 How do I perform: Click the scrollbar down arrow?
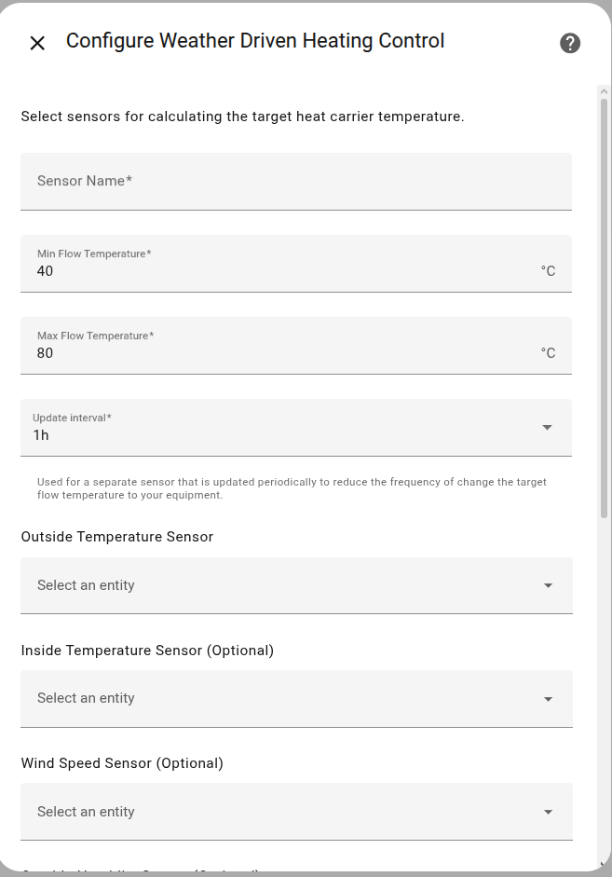(x=604, y=864)
